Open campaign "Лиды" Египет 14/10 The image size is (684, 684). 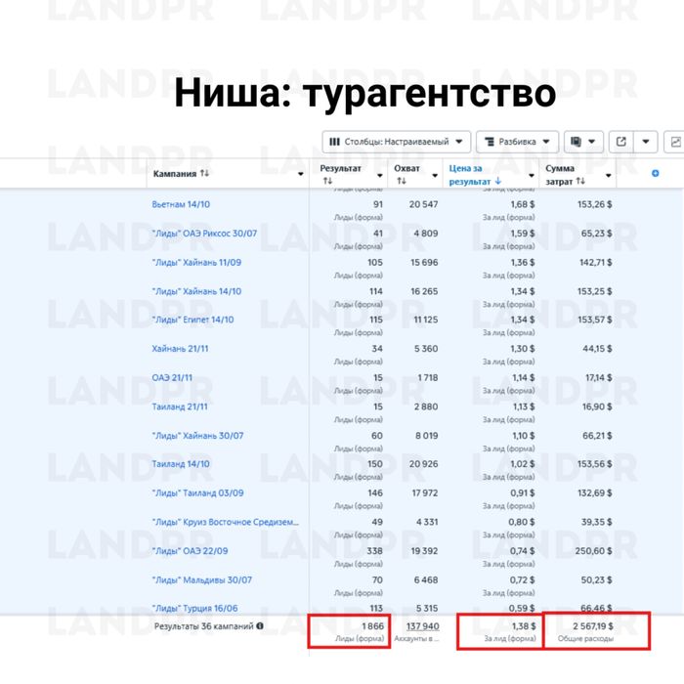coord(192,320)
